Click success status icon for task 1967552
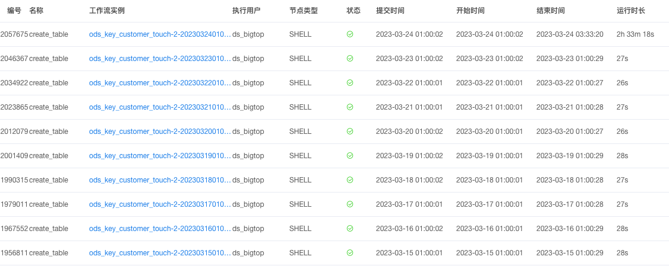Screen dimensions: 669x266 click(x=350, y=229)
